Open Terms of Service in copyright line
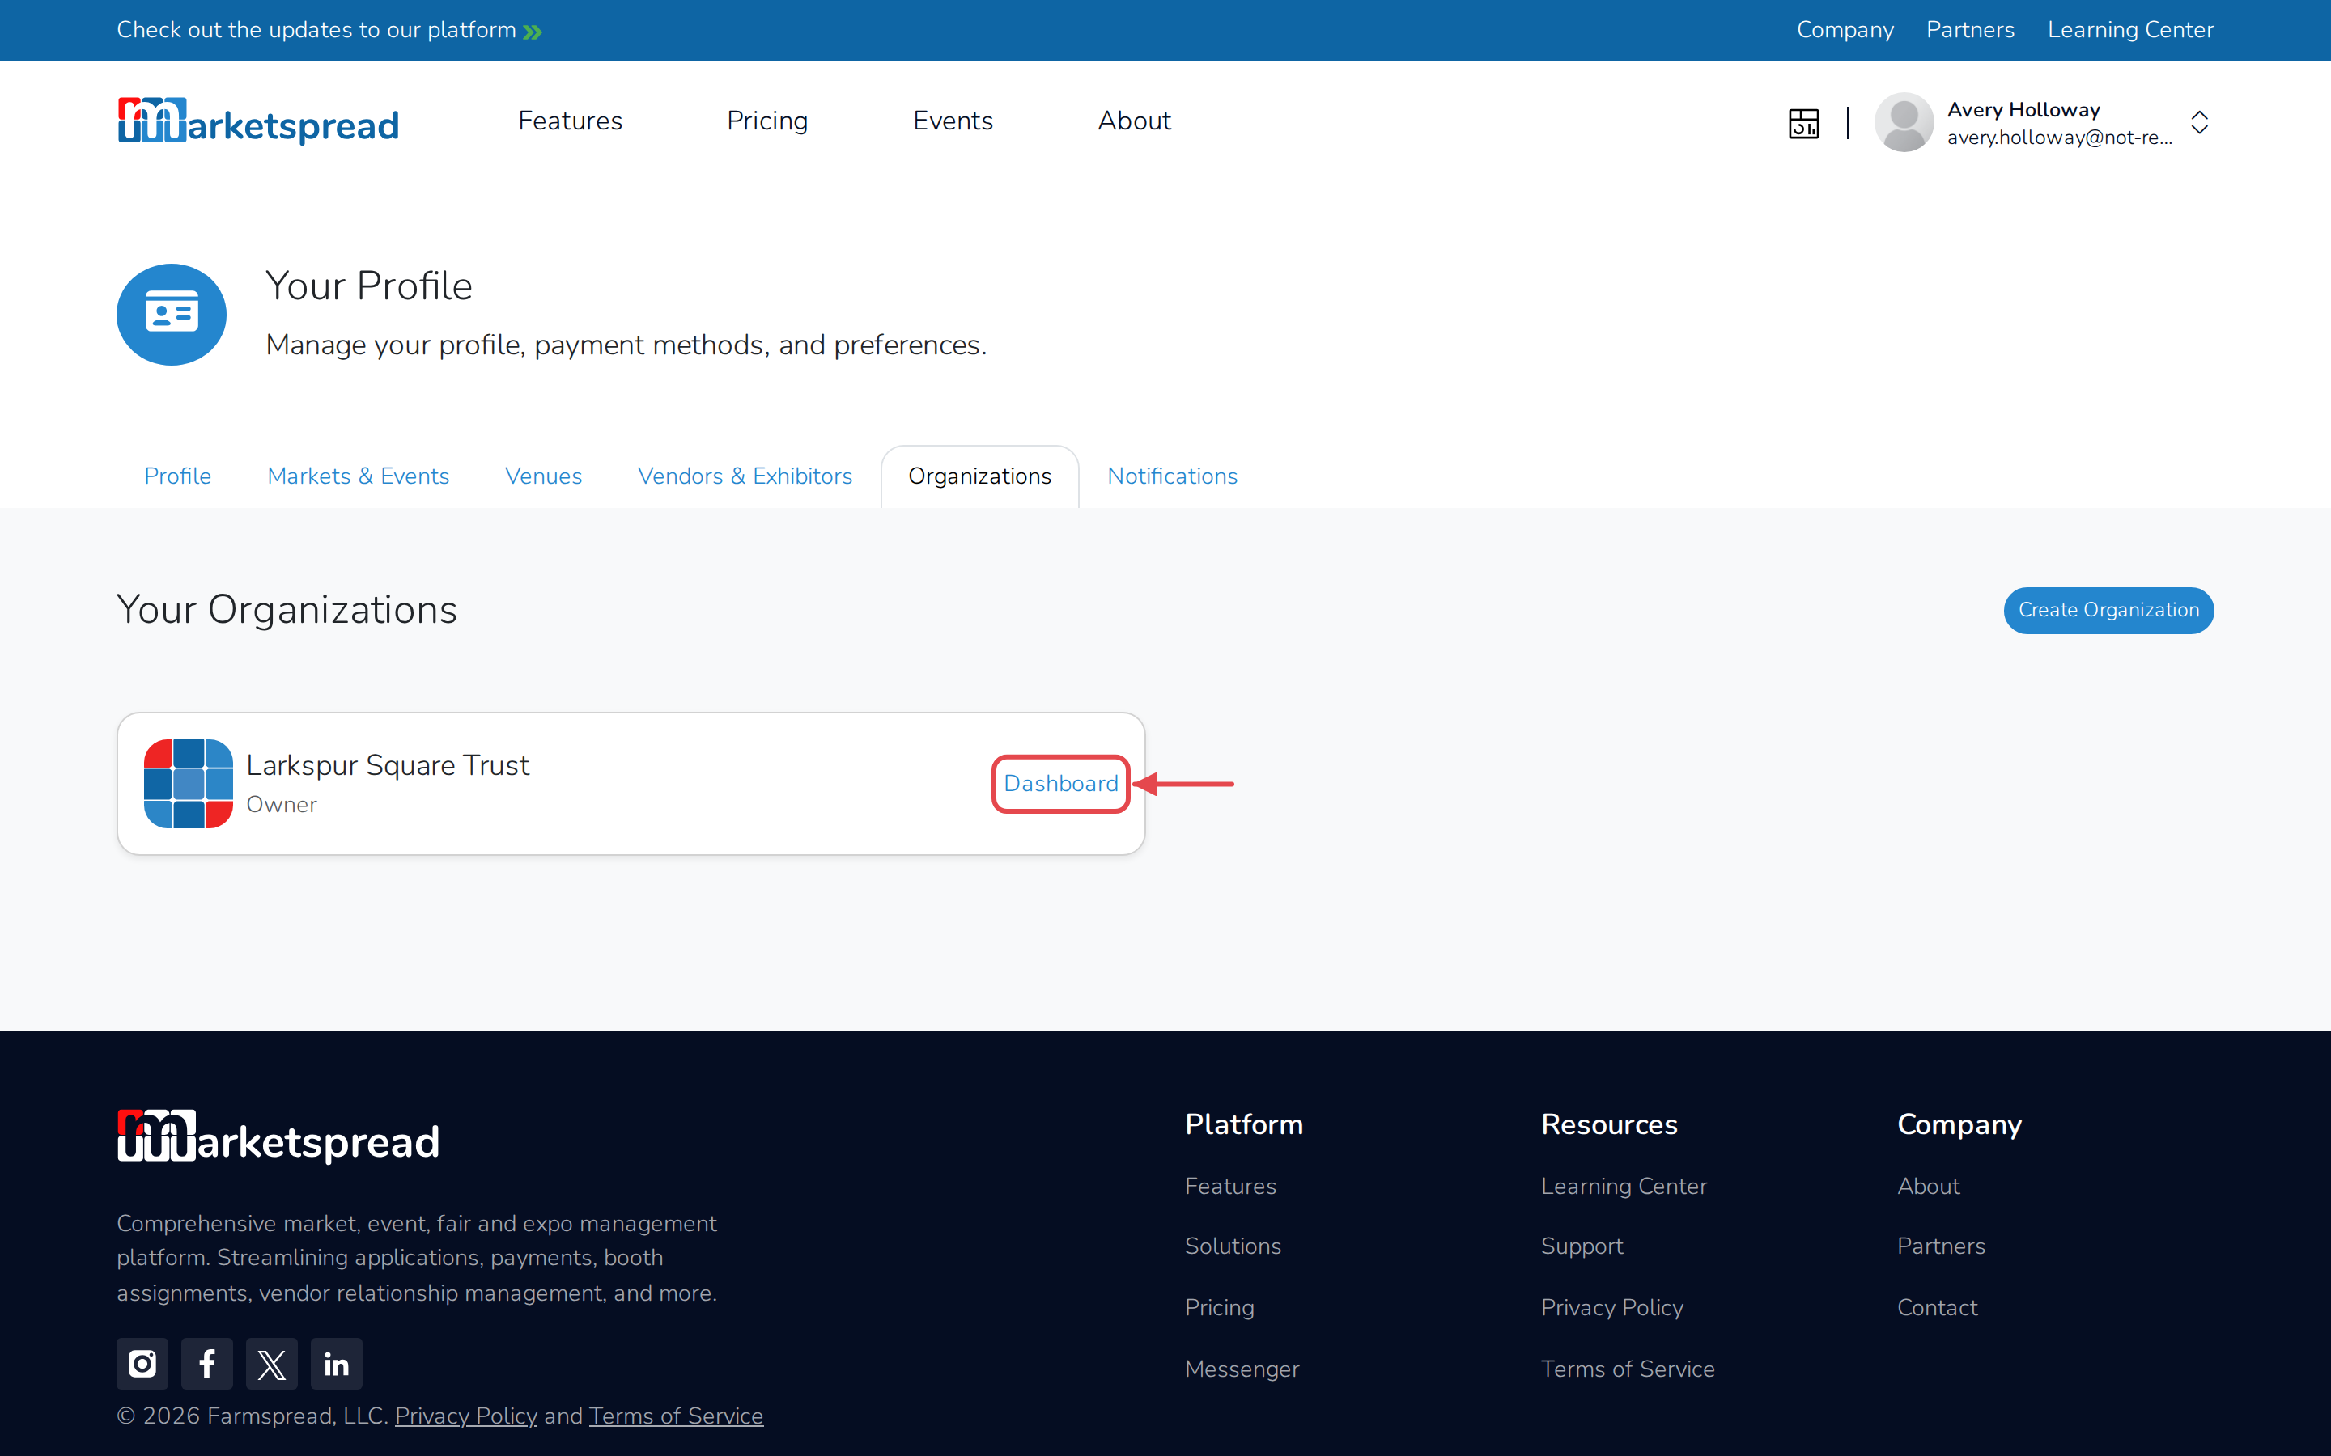The height and width of the screenshot is (1456, 2331). click(676, 1416)
